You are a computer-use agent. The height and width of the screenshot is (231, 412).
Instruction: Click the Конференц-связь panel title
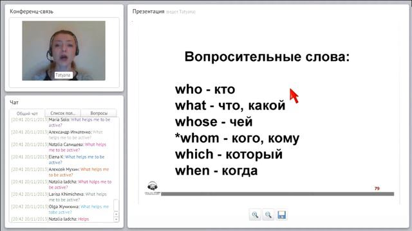(x=32, y=12)
